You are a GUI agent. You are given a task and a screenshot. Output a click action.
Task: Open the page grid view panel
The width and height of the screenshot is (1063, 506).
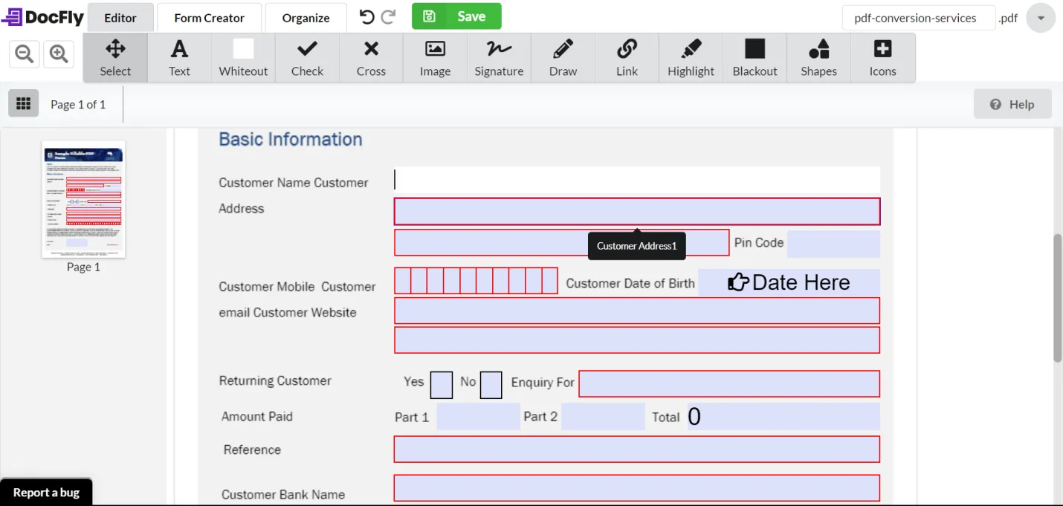(23, 103)
